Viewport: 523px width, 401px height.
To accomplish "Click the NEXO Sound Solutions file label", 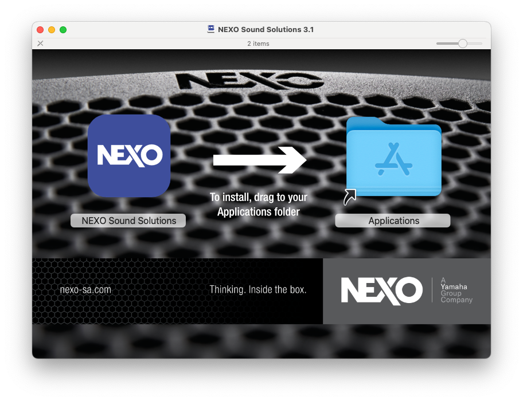I will click(128, 221).
